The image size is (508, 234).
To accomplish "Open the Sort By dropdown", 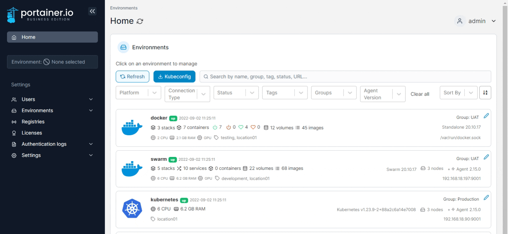I will click(x=458, y=93).
